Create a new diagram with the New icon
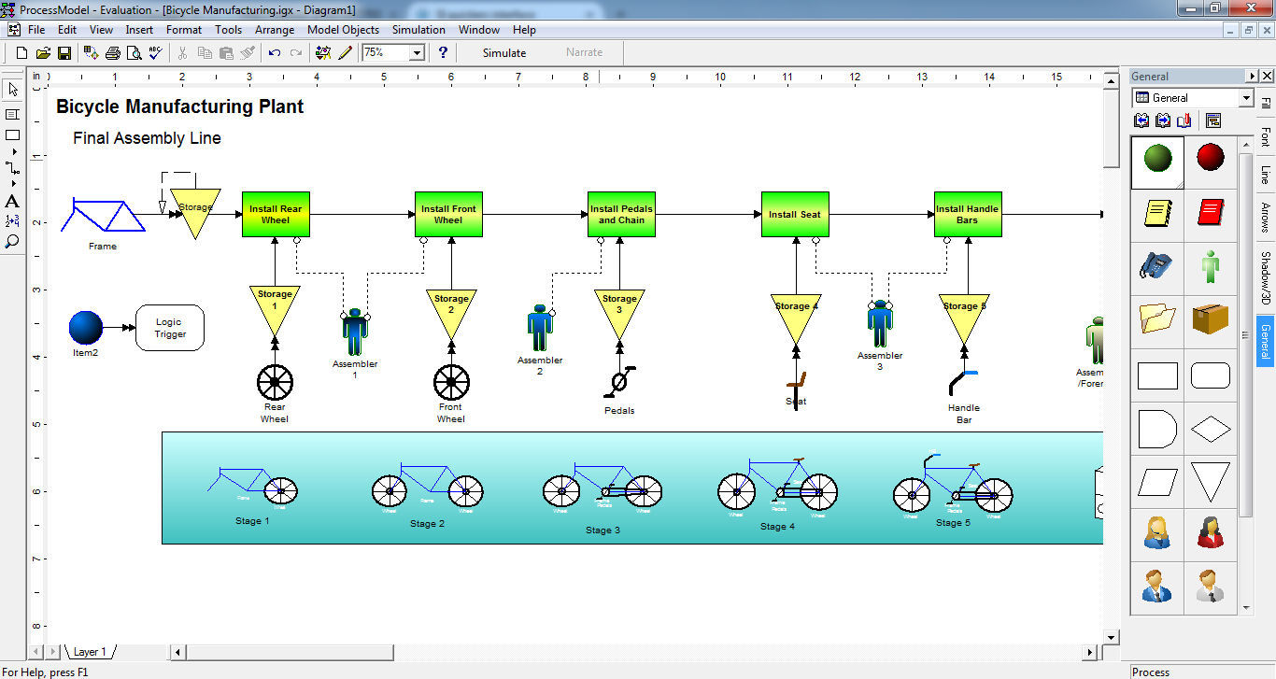 point(22,53)
